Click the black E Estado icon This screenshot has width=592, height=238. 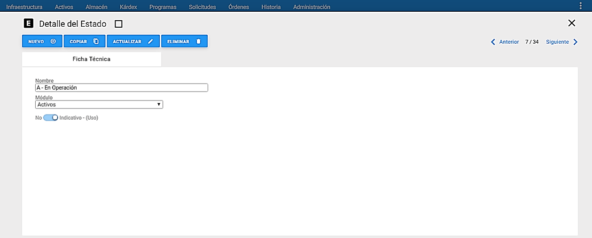coord(28,23)
